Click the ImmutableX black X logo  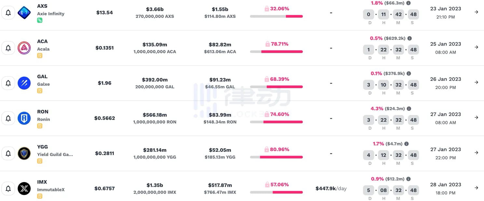coord(24,188)
